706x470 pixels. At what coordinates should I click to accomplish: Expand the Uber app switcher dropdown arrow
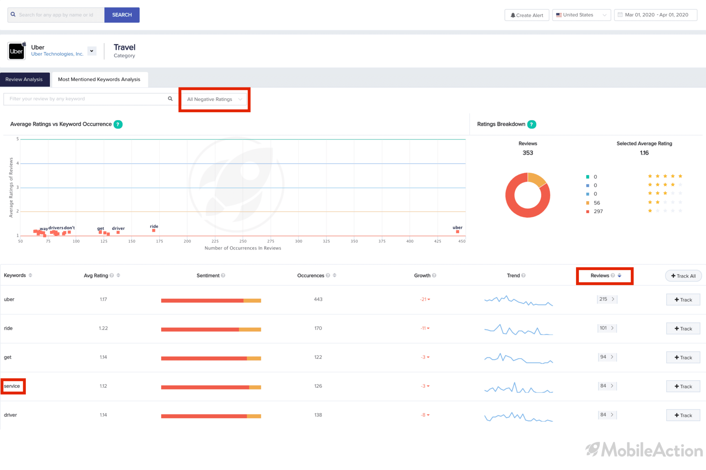(92, 51)
